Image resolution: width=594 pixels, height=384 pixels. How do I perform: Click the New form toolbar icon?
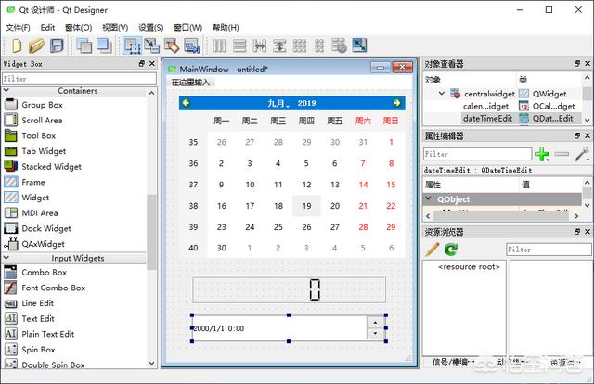click(x=17, y=45)
